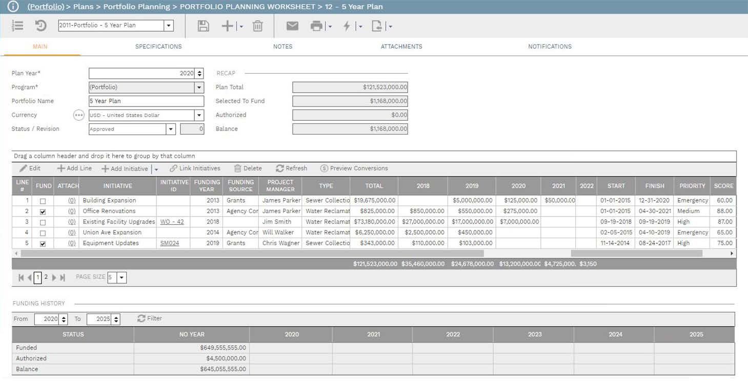
Task: Expand the lightning workflow dropdown arrow
Action: [x=360, y=27]
